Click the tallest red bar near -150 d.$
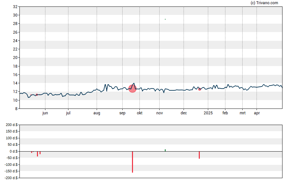The height and width of the screenshot is (183, 288). click(x=132, y=162)
